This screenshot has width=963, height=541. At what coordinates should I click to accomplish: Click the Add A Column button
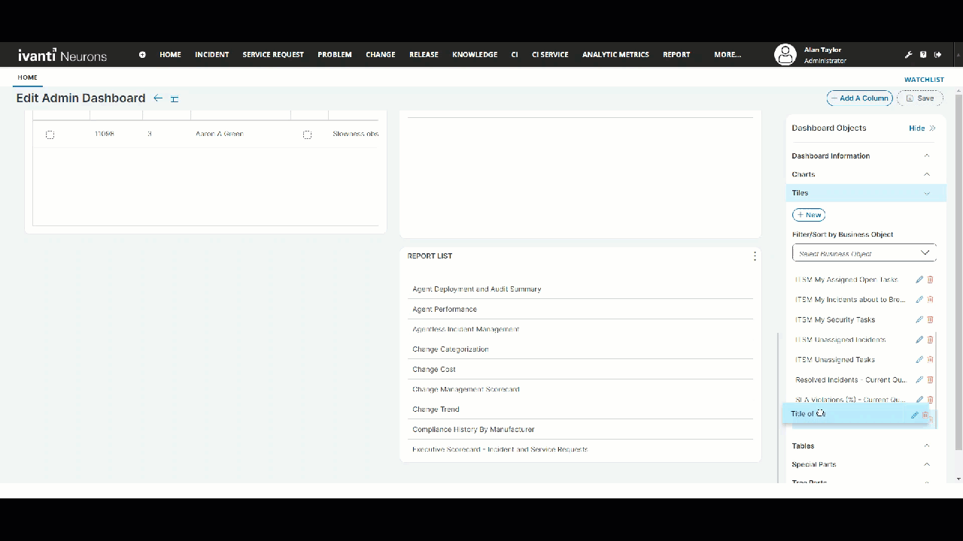click(859, 98)
